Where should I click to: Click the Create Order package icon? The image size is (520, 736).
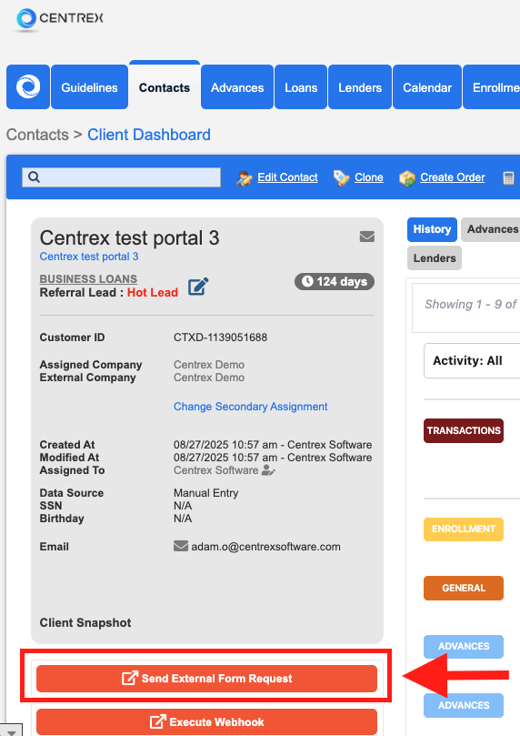(x=407, y=178)
